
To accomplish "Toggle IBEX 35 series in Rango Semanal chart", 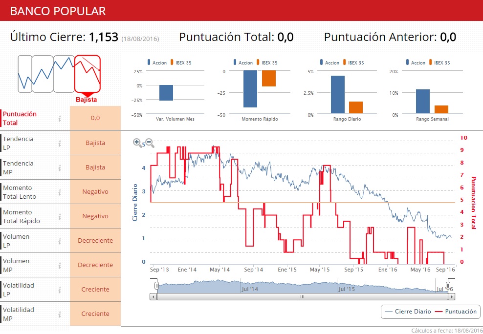I will 439,63.
